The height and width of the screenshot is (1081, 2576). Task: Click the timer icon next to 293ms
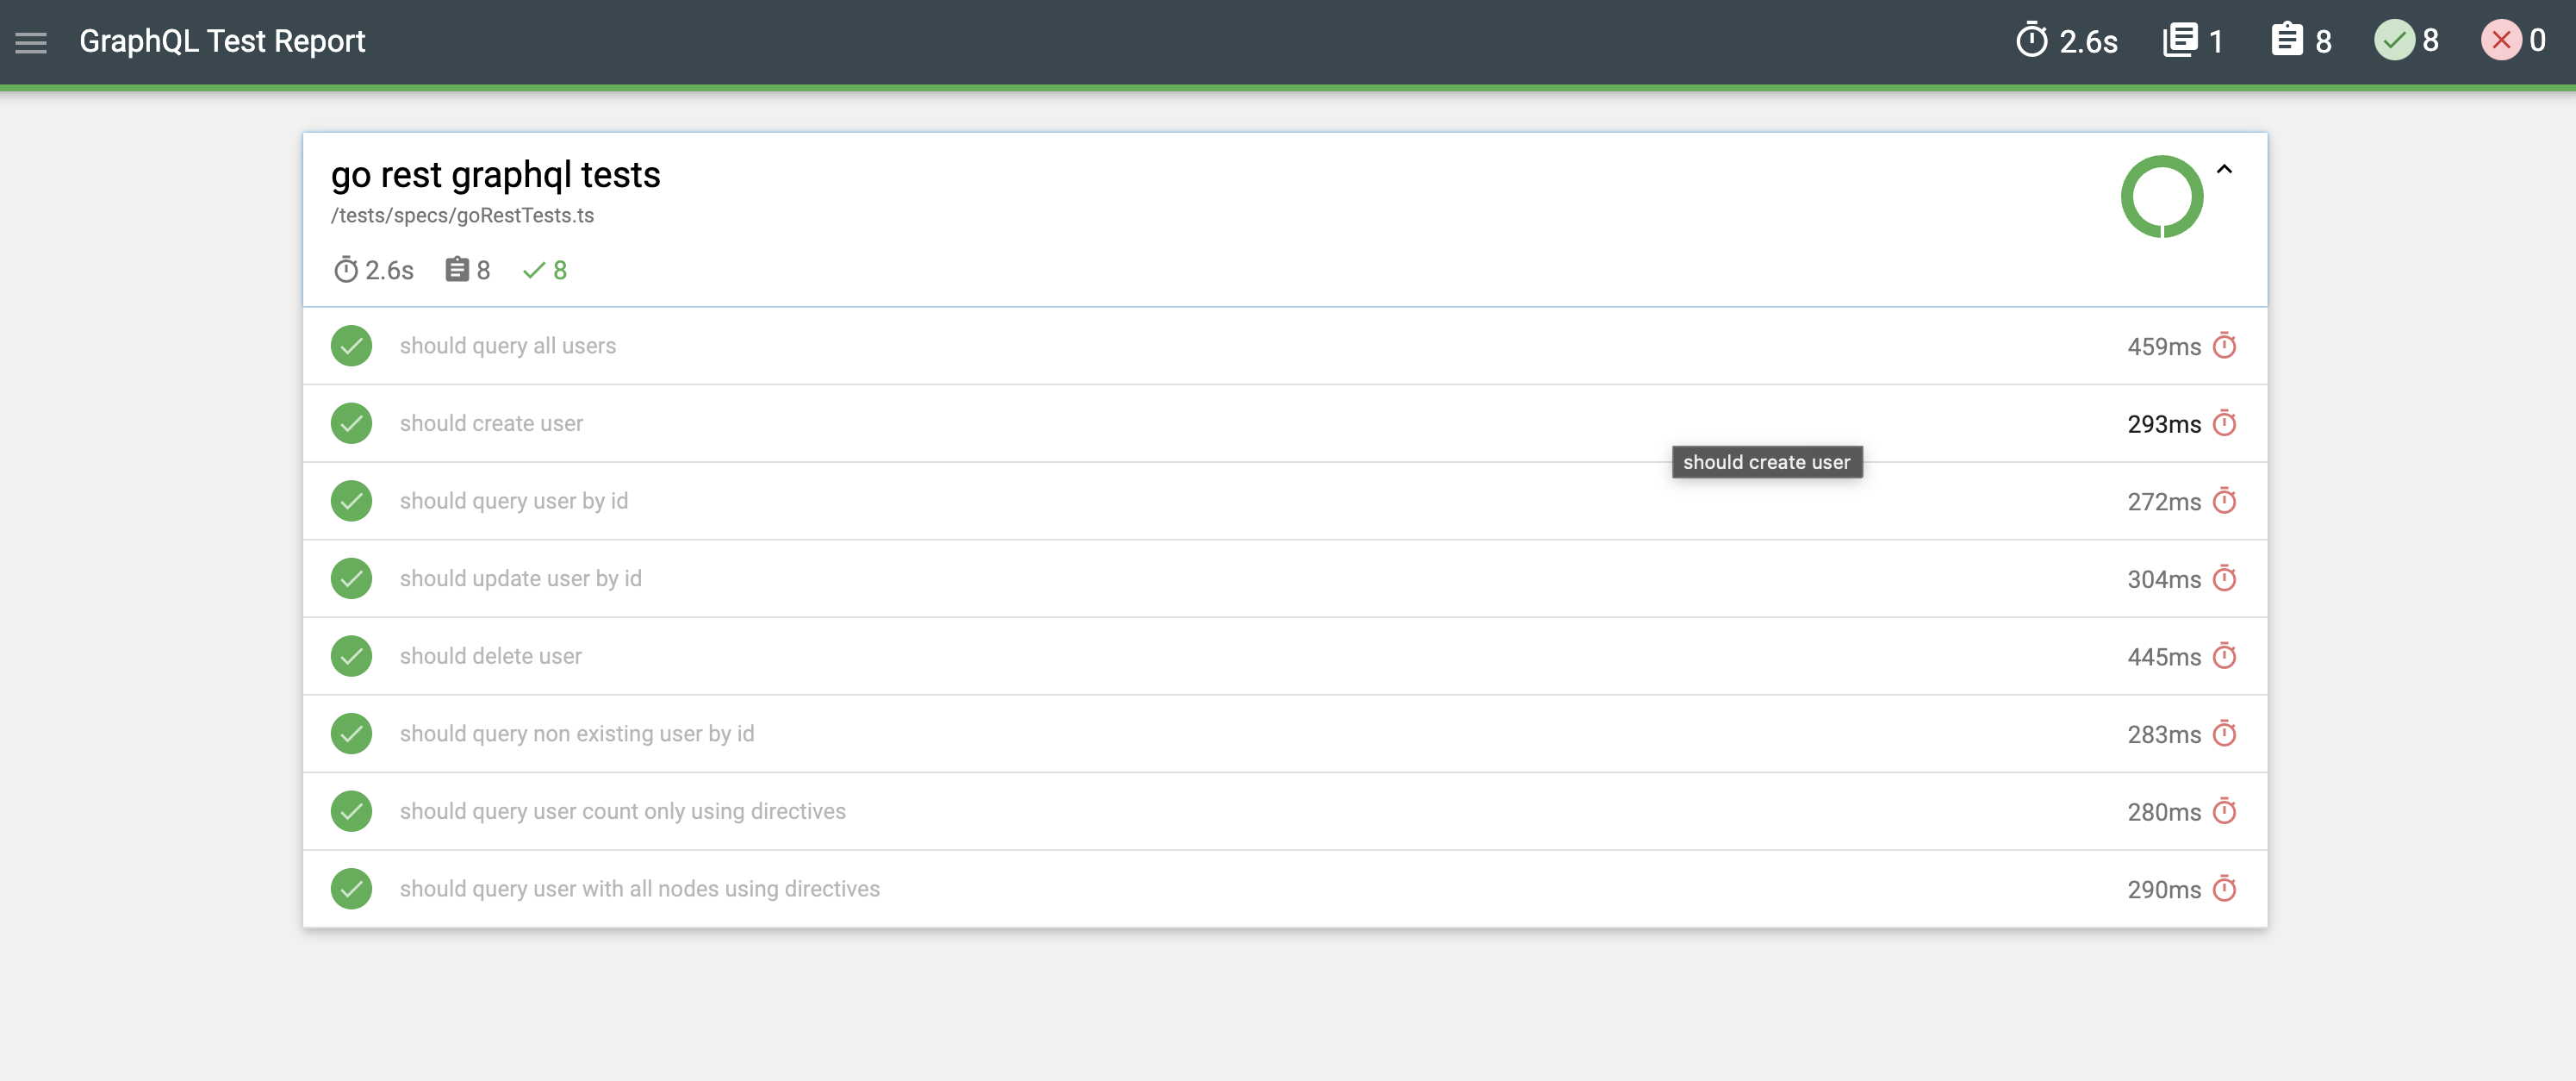(2224, 423)
